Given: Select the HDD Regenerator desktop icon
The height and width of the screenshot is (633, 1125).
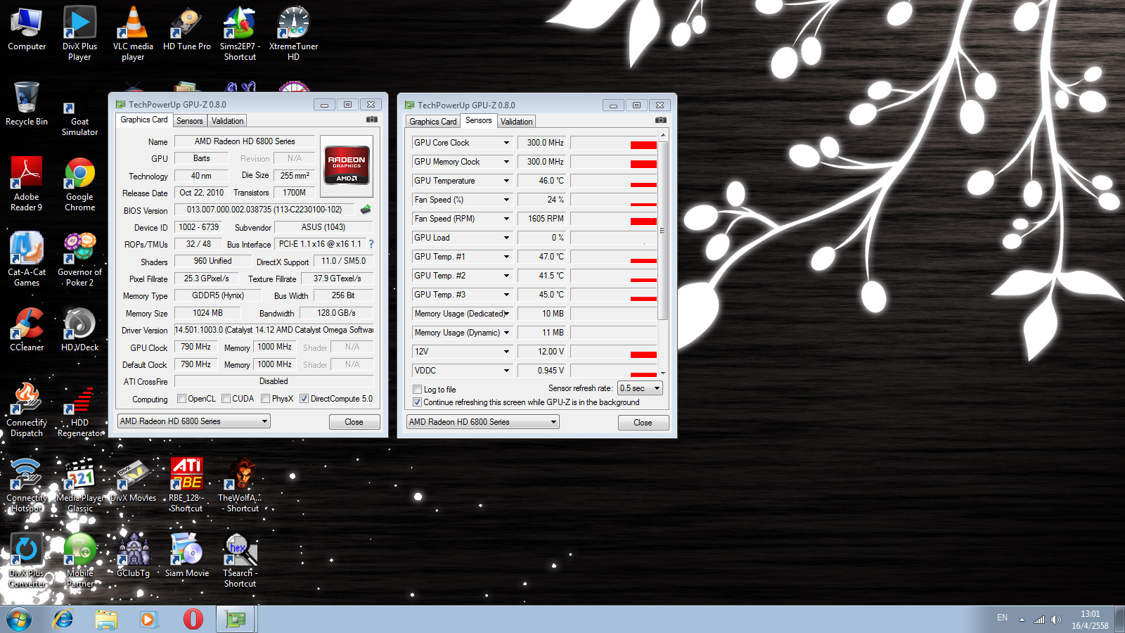Looking at the screenshot, I should [x=80, y=410].
